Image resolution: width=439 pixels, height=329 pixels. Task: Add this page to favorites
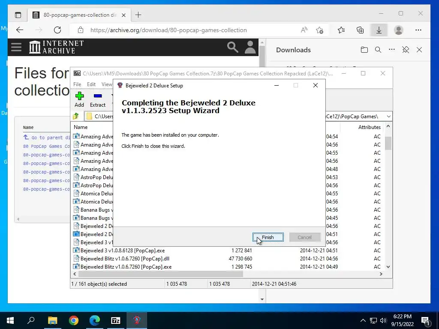coord(319,30)
